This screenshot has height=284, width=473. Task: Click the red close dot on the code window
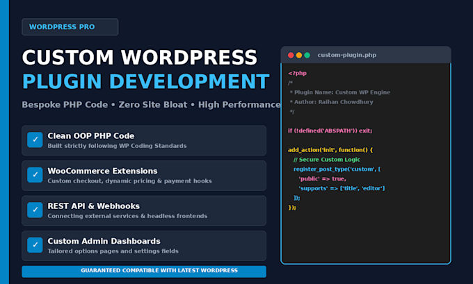point(291,55)
